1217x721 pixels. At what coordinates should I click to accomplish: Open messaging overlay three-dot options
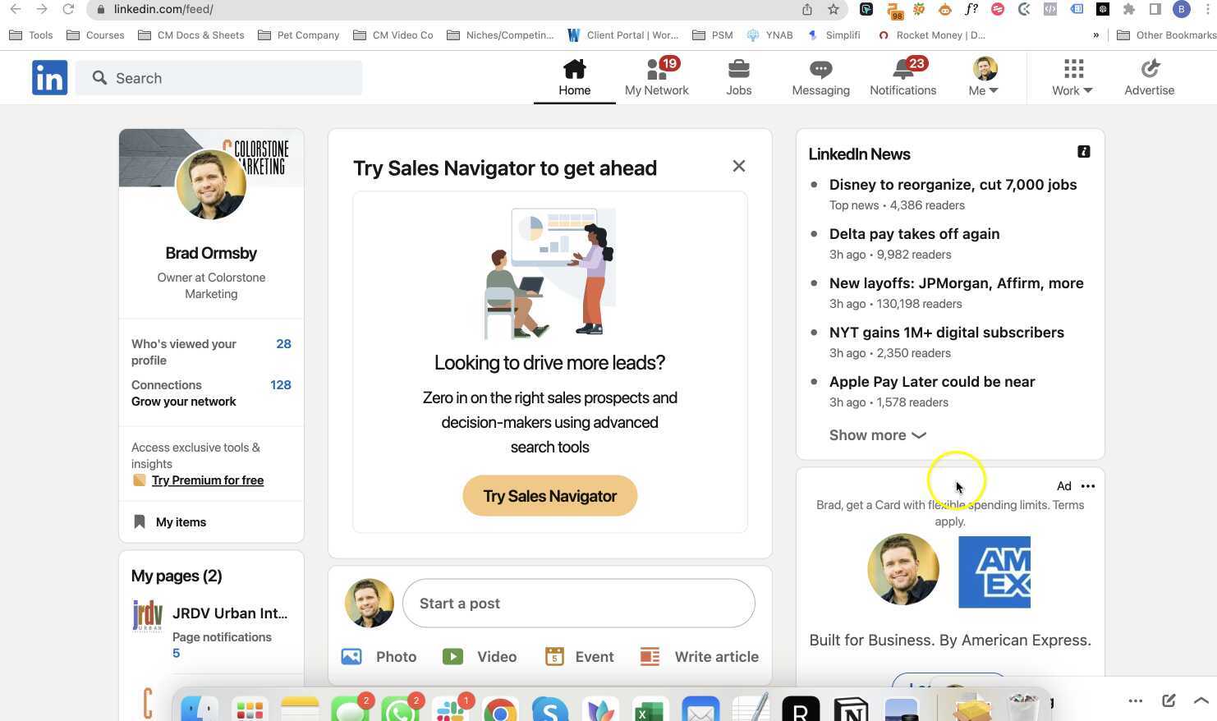(x=1136, y=700)
